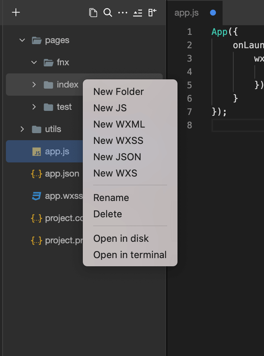Click the plus icon to add file

pos(16,13)
